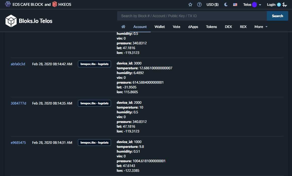The image size is (292, 176).
Task: Open transaction abfa0c3d
Action: 18,64
